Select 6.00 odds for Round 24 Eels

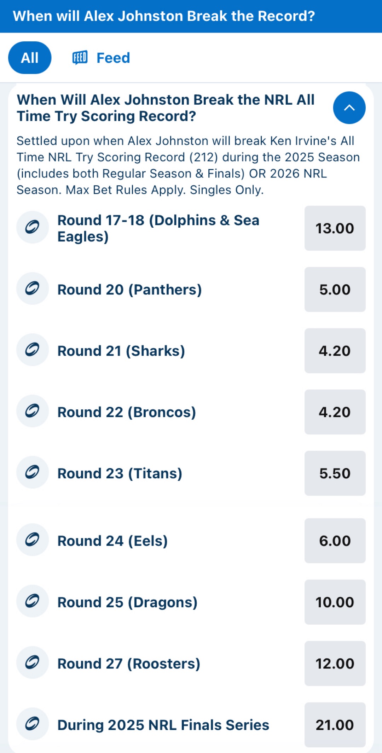click(x=335, y=541)
